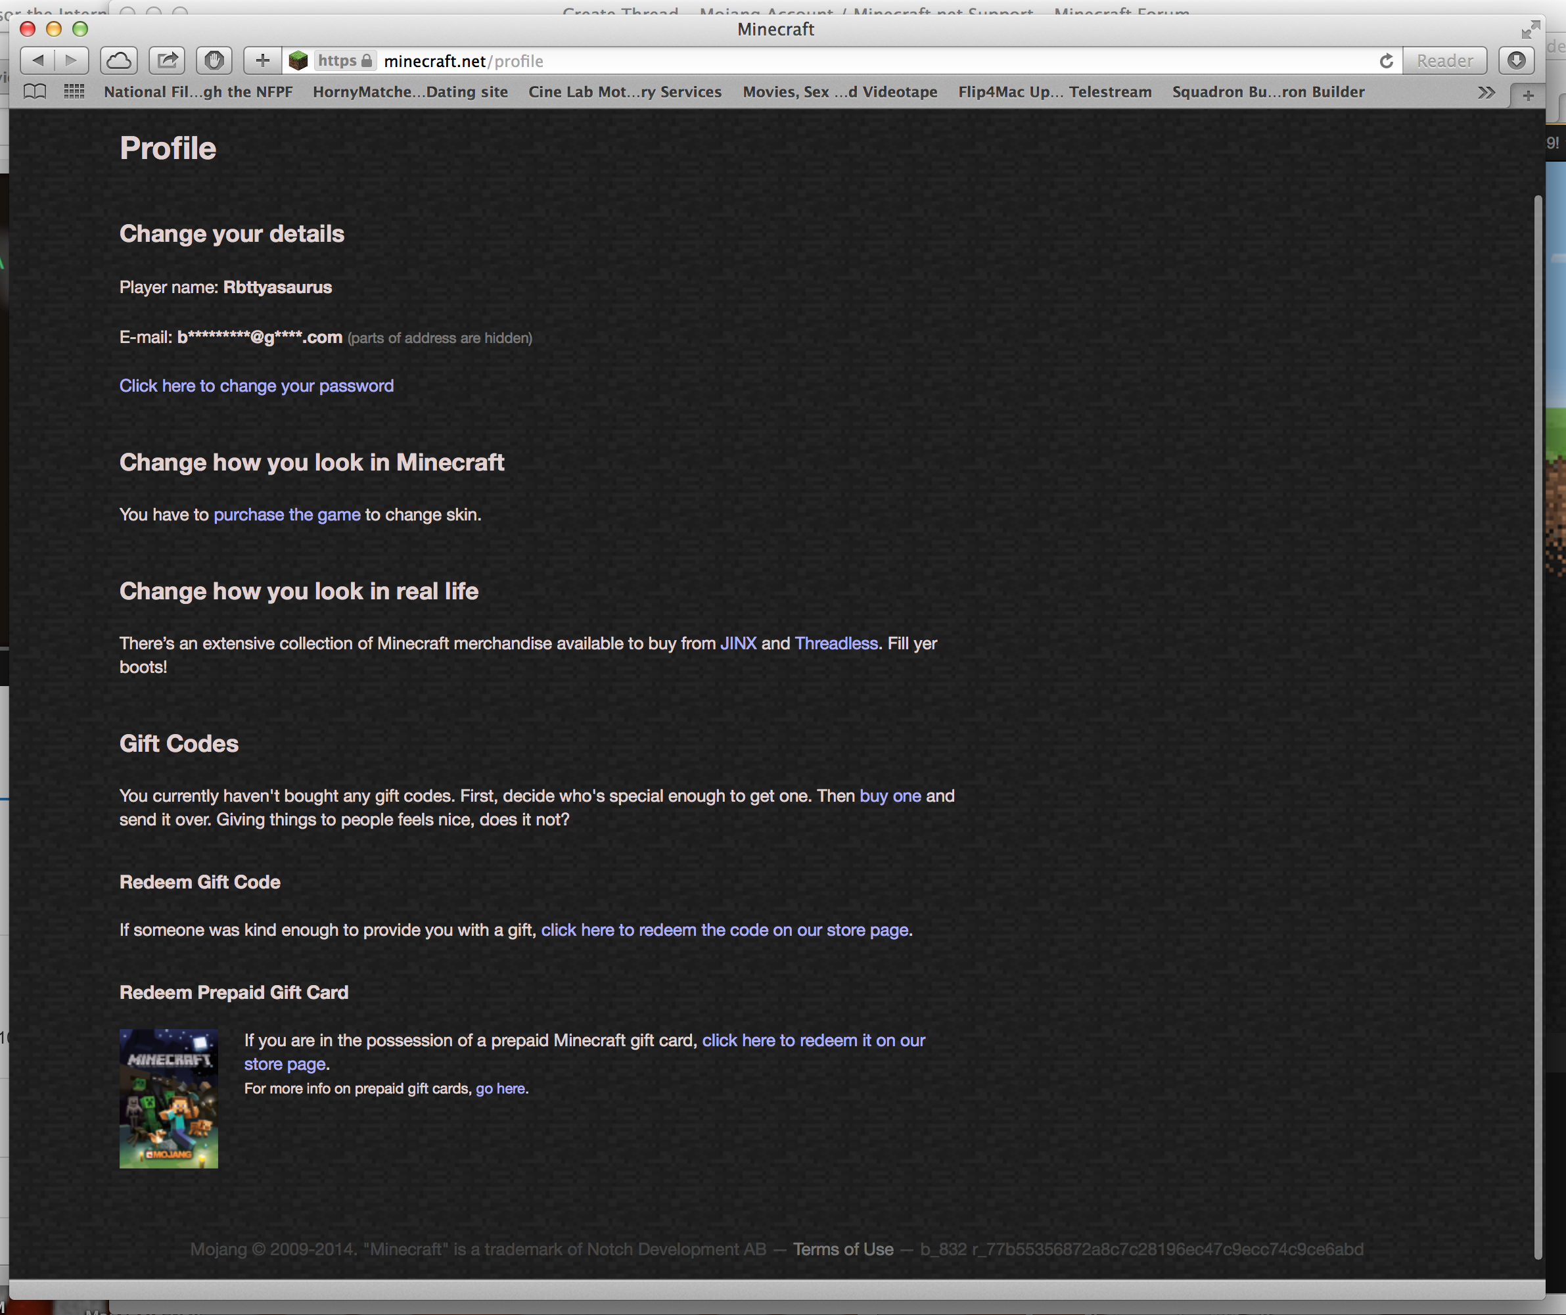The height and width of the screenshot is (1315, 1566).
Task: Open the iCloud tabs cloud icon
Action: [x=120, y=60]
